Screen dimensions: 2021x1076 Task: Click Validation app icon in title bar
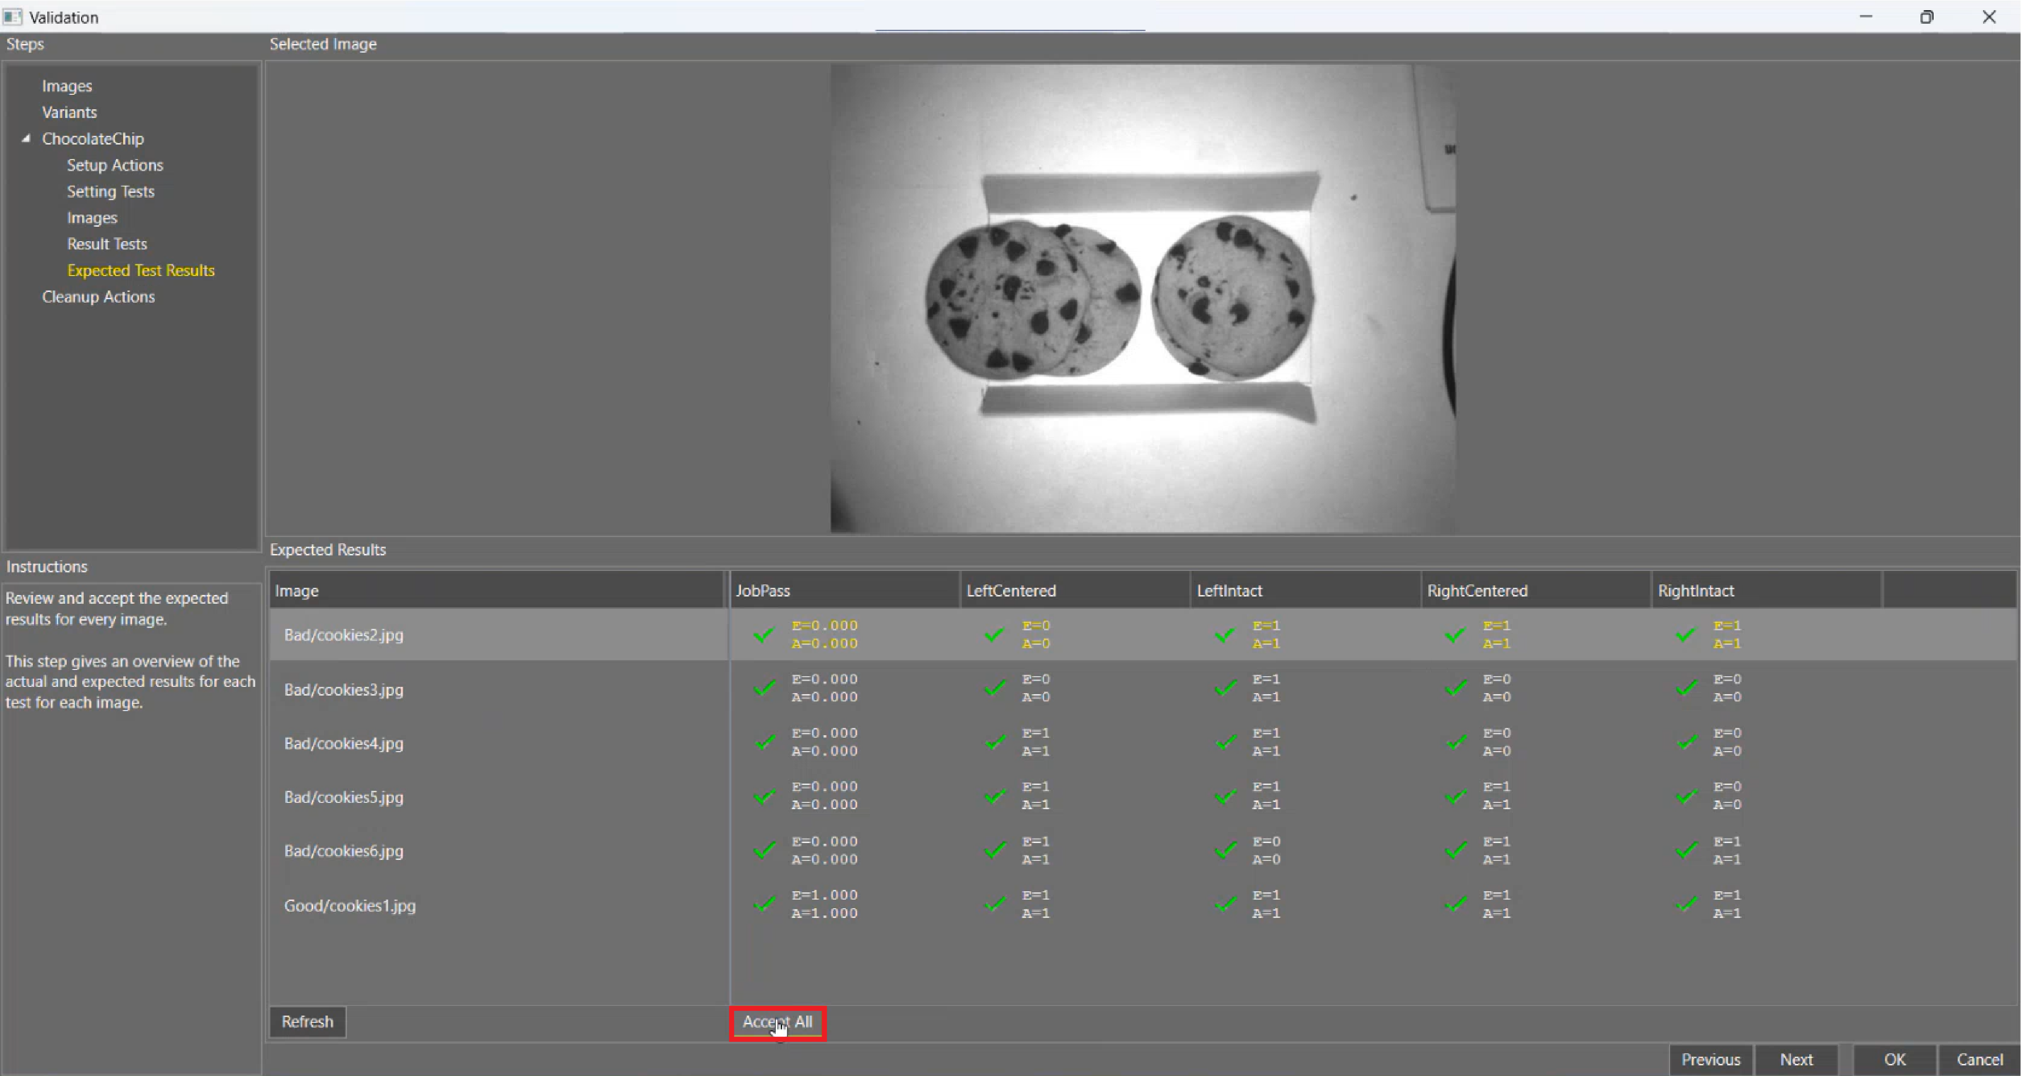pyautogui.click(x=13, y=16)
